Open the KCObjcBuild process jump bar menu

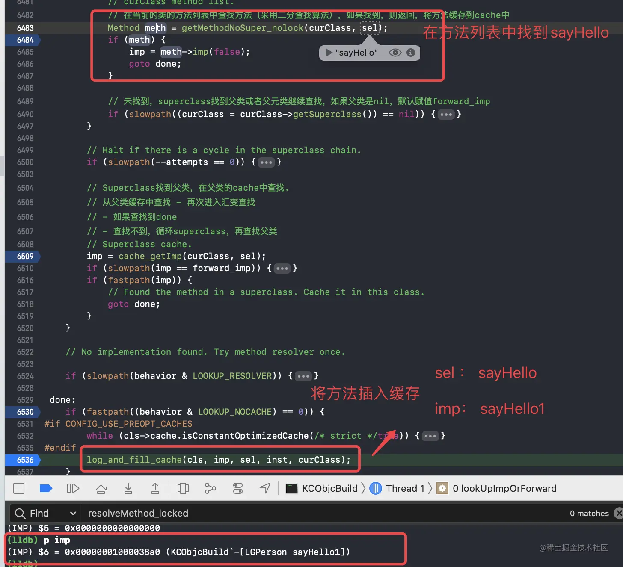click(329, 488)
